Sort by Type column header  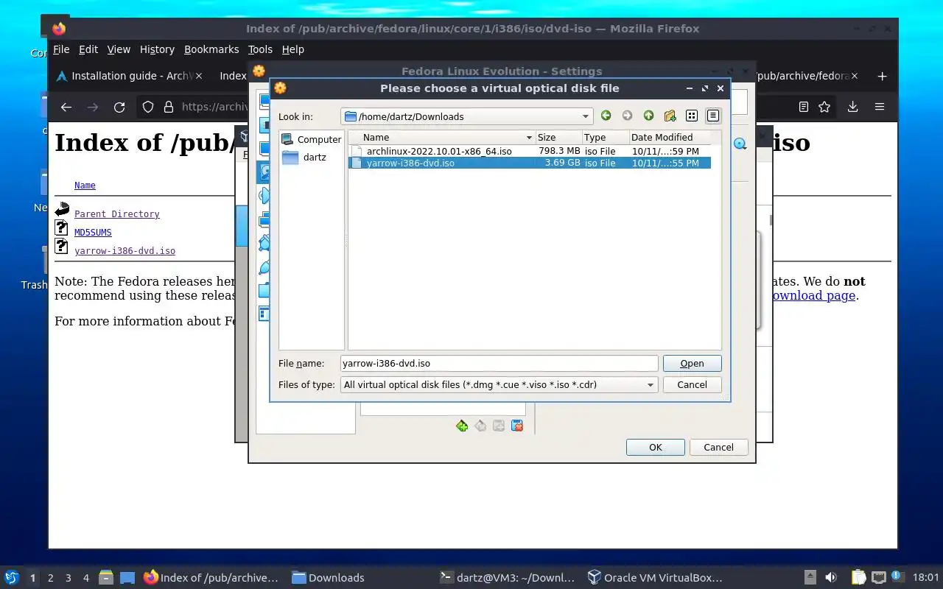[605, 138]
